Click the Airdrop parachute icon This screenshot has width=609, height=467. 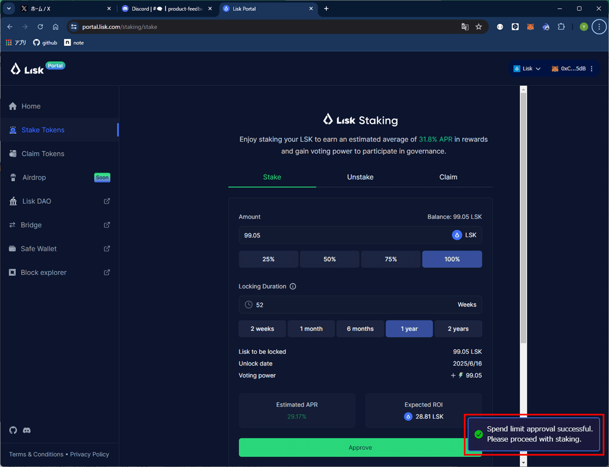point(13,177)
